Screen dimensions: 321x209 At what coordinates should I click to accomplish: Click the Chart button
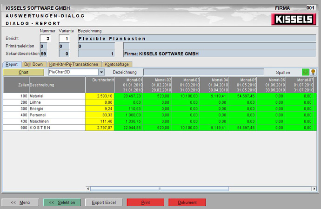click(x=24, y=72)
